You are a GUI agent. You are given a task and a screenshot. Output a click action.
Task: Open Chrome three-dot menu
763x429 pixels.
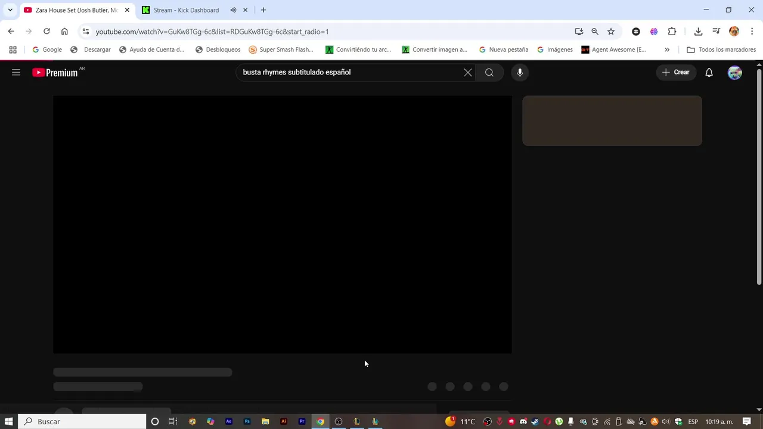pos(752,32)
